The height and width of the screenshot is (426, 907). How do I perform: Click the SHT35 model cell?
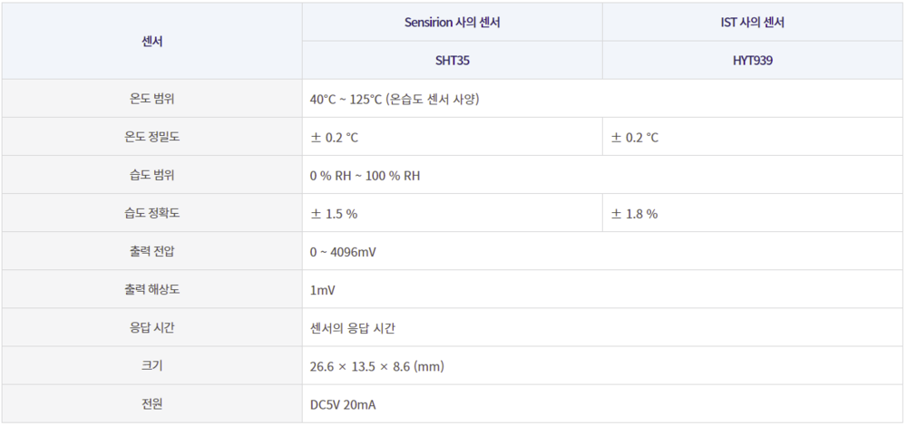click(452, 62)
